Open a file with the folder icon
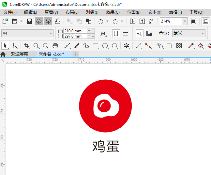The width and height of the screenshot is (211, 175). tap(15, 21)
